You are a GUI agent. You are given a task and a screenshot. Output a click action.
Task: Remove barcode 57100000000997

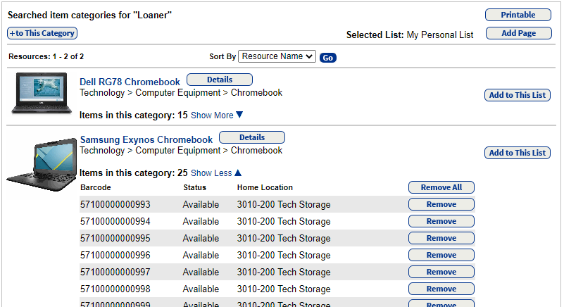coord(441,272)
